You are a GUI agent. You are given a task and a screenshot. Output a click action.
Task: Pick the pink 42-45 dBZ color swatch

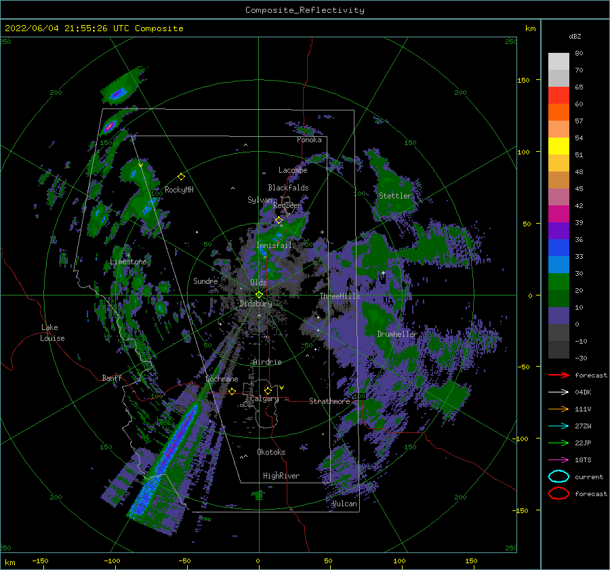558,197
